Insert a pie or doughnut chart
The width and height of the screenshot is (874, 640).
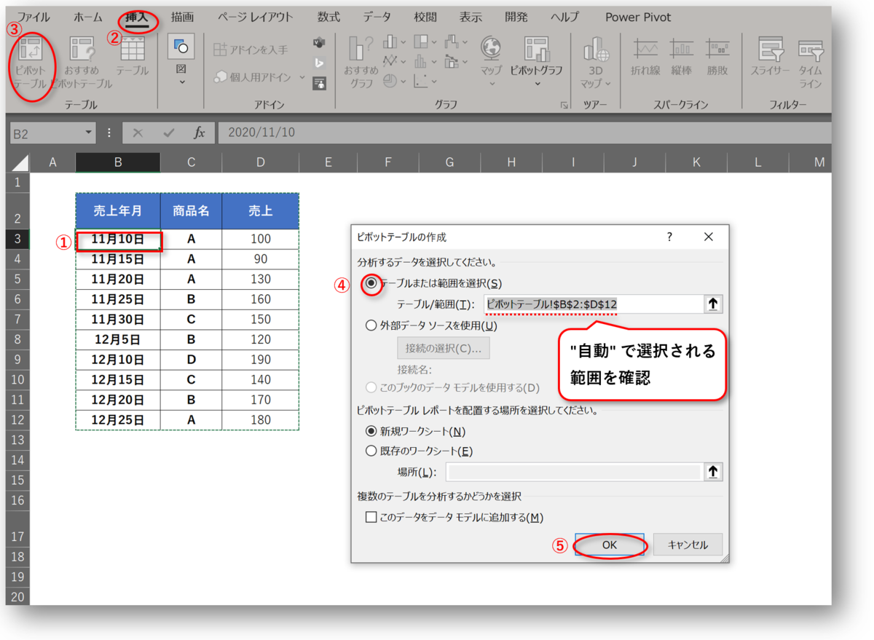(390, 81)
